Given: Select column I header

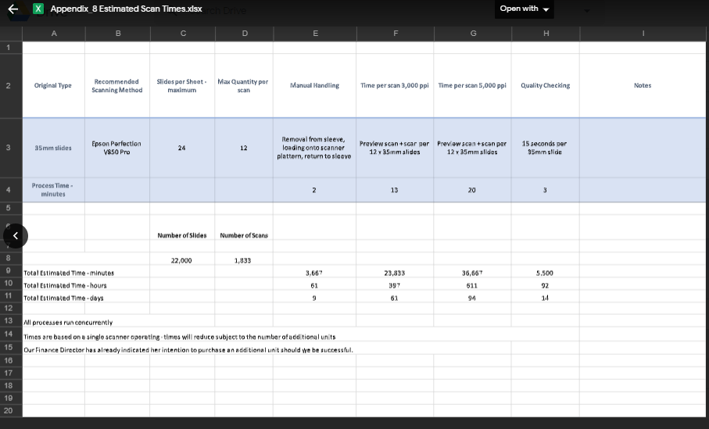Looking at the screenshot, I should tap(643, 34).
